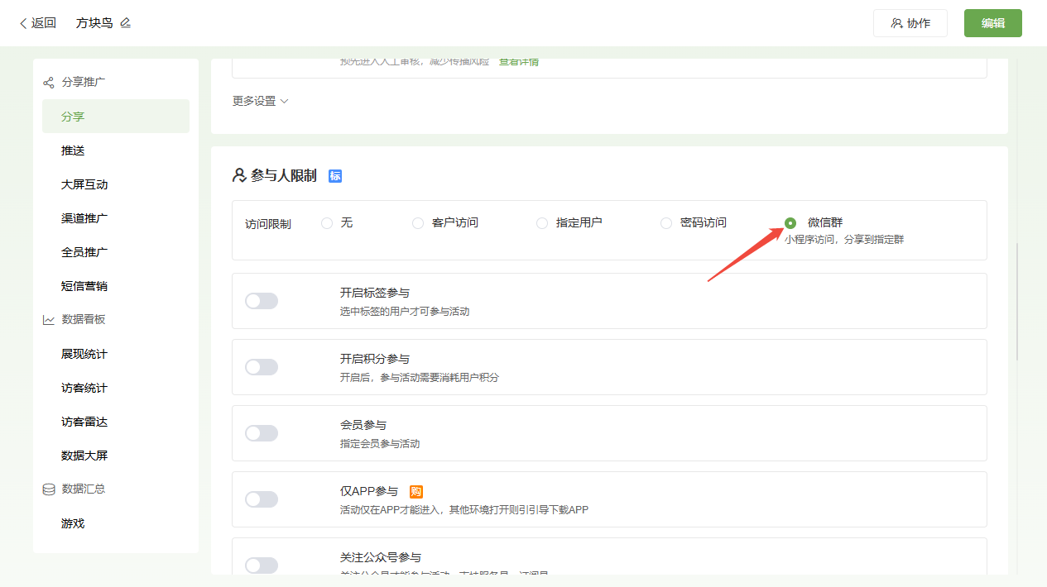Go to 渠道推广 in sidebar
1047x587 pixels.
[84, 218]
